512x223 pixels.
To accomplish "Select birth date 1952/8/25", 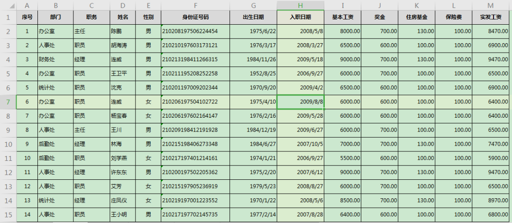I will click(x=253, y=74).
